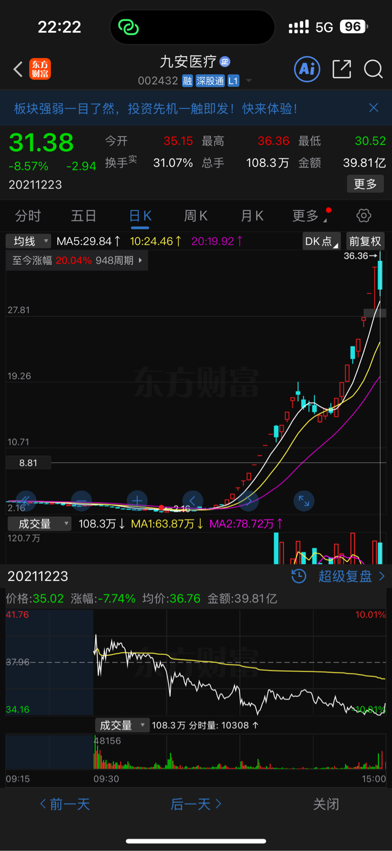Tap the MA2:78.72万 volume value
Viewport: 392px width, 851px height.
point(247,524)
